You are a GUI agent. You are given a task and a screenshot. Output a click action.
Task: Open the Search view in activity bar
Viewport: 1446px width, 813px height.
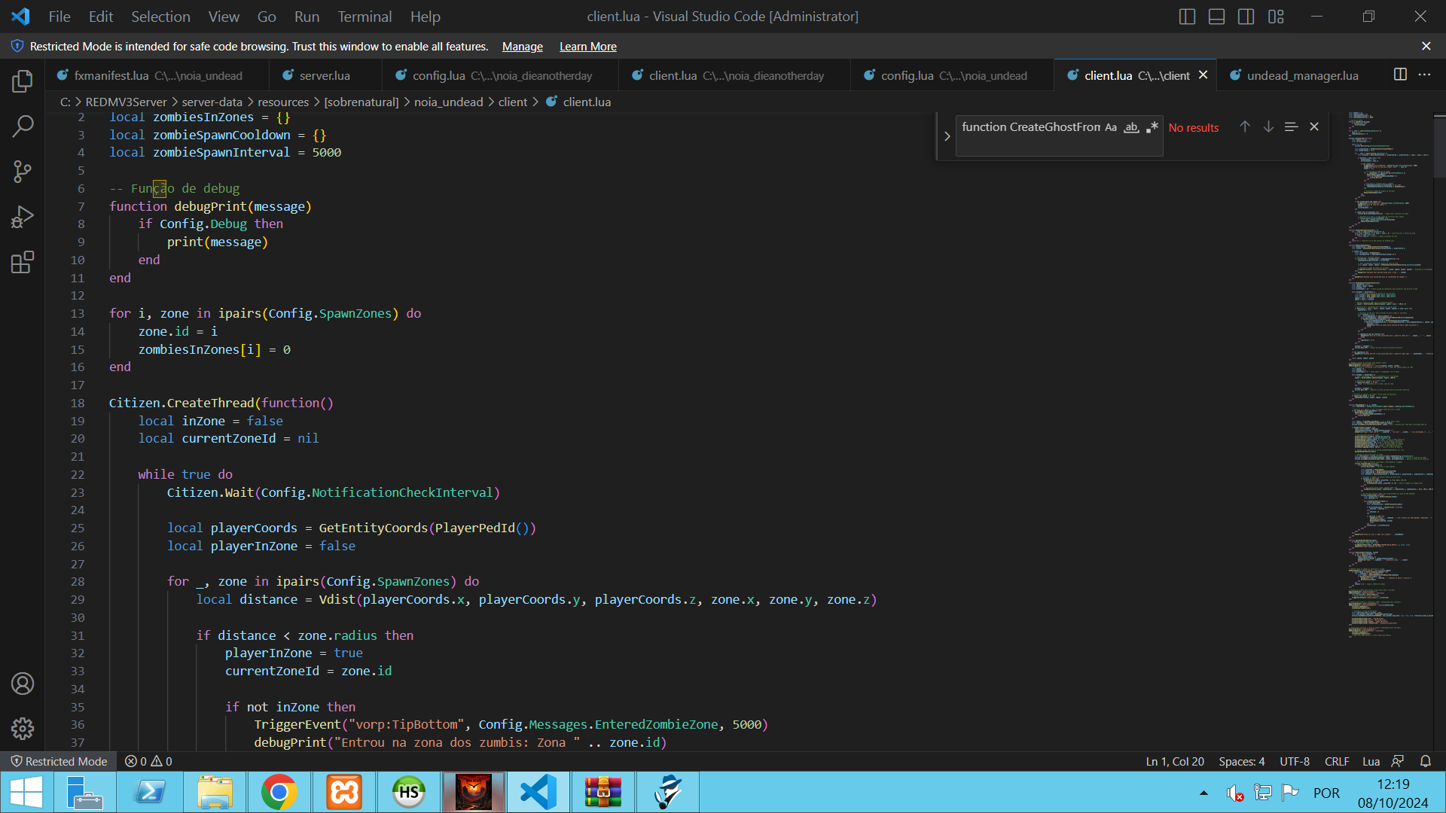click(23, 126)
